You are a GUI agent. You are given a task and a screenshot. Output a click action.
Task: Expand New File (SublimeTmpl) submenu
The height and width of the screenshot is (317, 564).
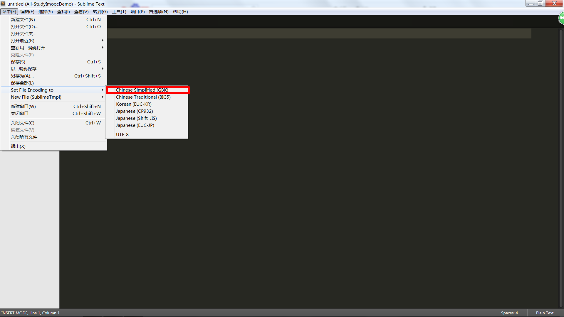click(x=103, y=97)
